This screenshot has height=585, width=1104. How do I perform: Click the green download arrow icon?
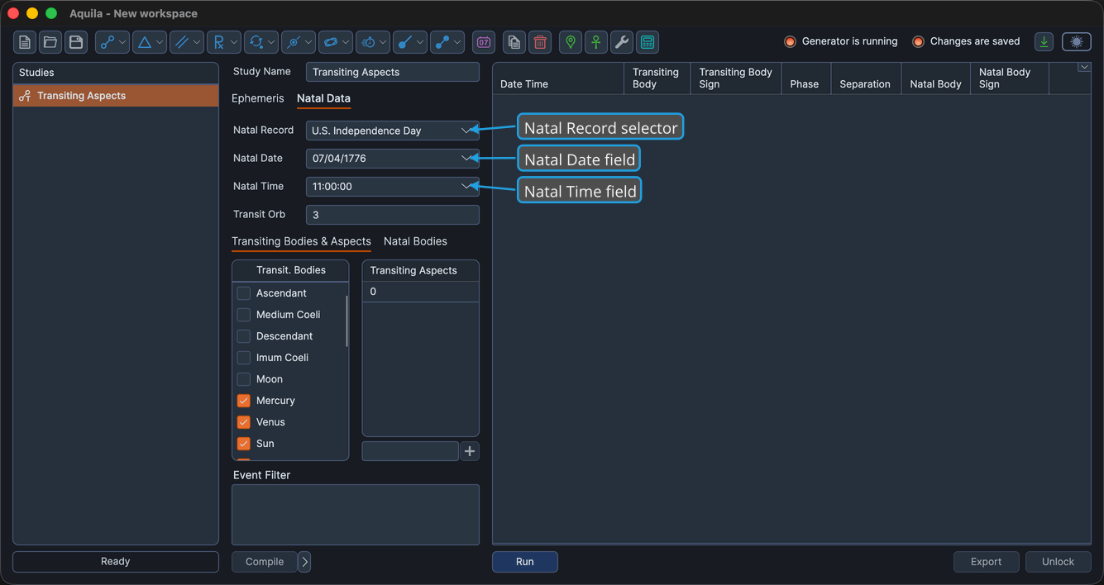(x=1044, y=42)
